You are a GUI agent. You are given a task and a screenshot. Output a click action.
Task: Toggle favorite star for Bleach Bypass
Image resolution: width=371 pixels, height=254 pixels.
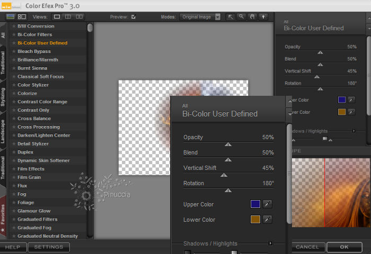click(14, 51)
